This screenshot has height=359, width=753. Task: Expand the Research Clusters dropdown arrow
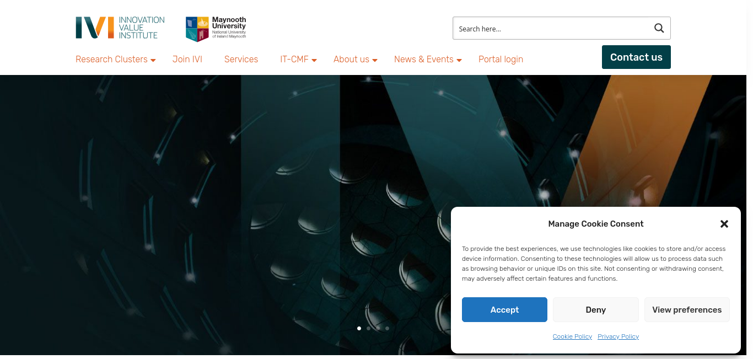(x=153, y=60)
